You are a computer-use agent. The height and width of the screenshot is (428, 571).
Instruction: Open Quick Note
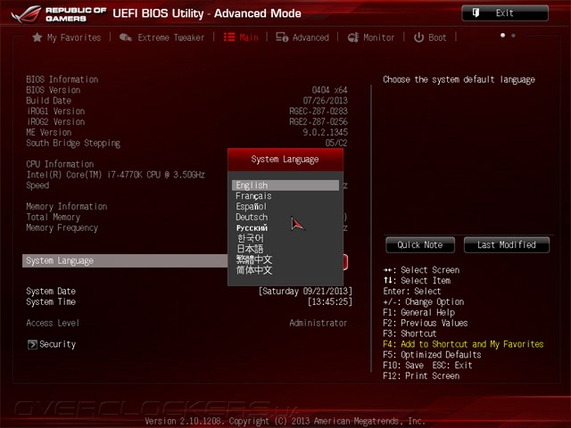420,245
